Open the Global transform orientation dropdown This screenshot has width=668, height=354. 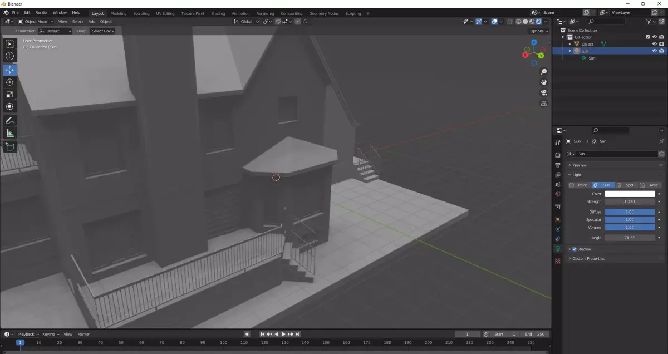[x=246, y=22]
